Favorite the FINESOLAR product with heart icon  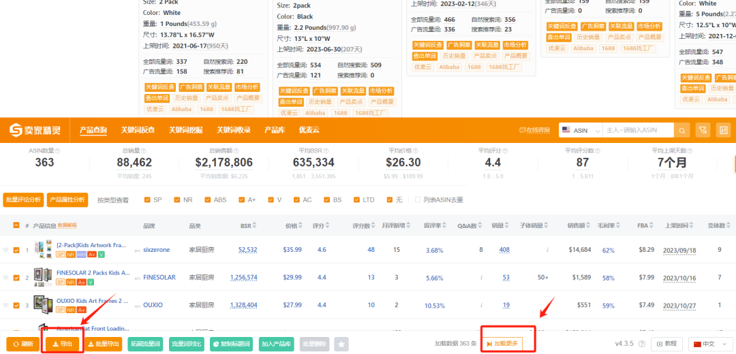pyautogui.click(x=5, y=278)
